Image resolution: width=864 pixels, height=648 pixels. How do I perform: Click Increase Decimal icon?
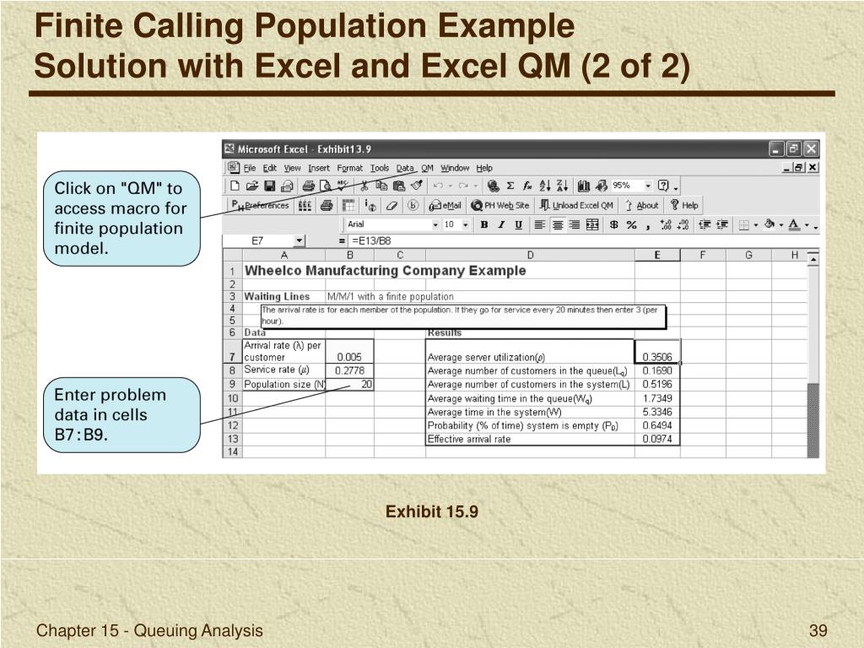[x=666, y=224]
